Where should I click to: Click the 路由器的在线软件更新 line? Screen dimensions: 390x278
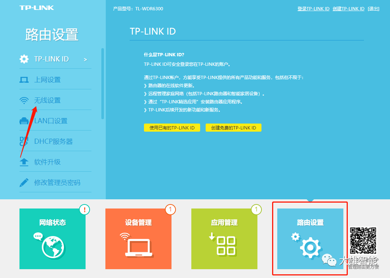[x=169, y=85]
